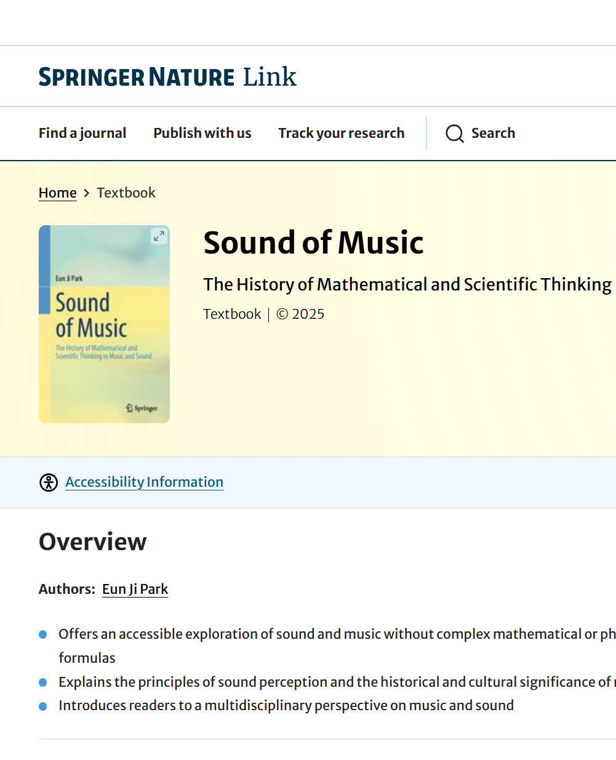
Task: Click the blue bullet before 'Introduces readers'
Action: click(x=43, y=706)
